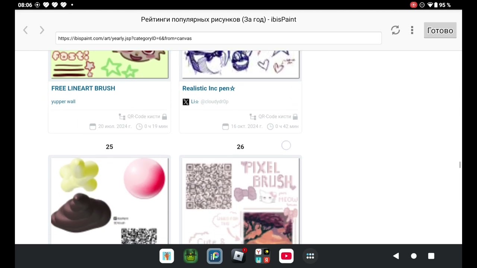Image resolution: width=477 pixels, height=268 pixels.
Task: Tap the Android home circle button
Action: pyautogui.click(x=414, y=256)
